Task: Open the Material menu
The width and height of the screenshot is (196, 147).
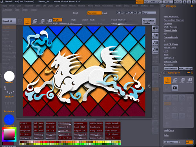Action: [82, 6]
